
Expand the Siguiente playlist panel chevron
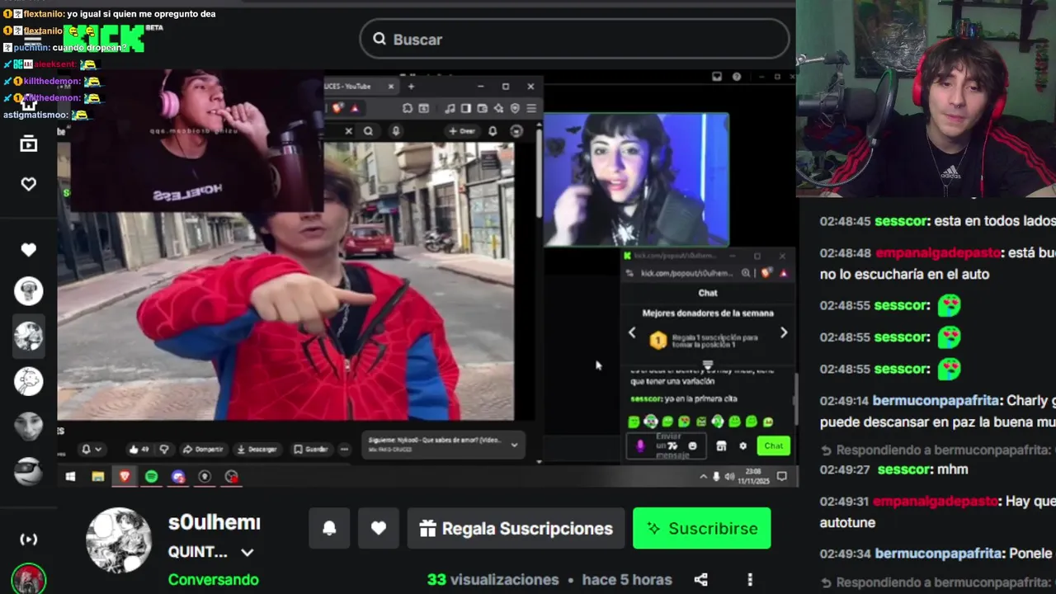click(x=514, y=445)
